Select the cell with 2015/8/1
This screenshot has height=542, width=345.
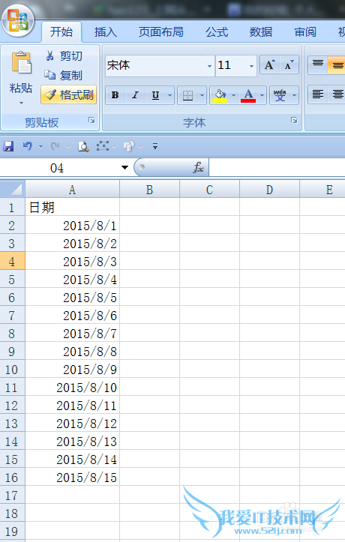tap(72, 225)
